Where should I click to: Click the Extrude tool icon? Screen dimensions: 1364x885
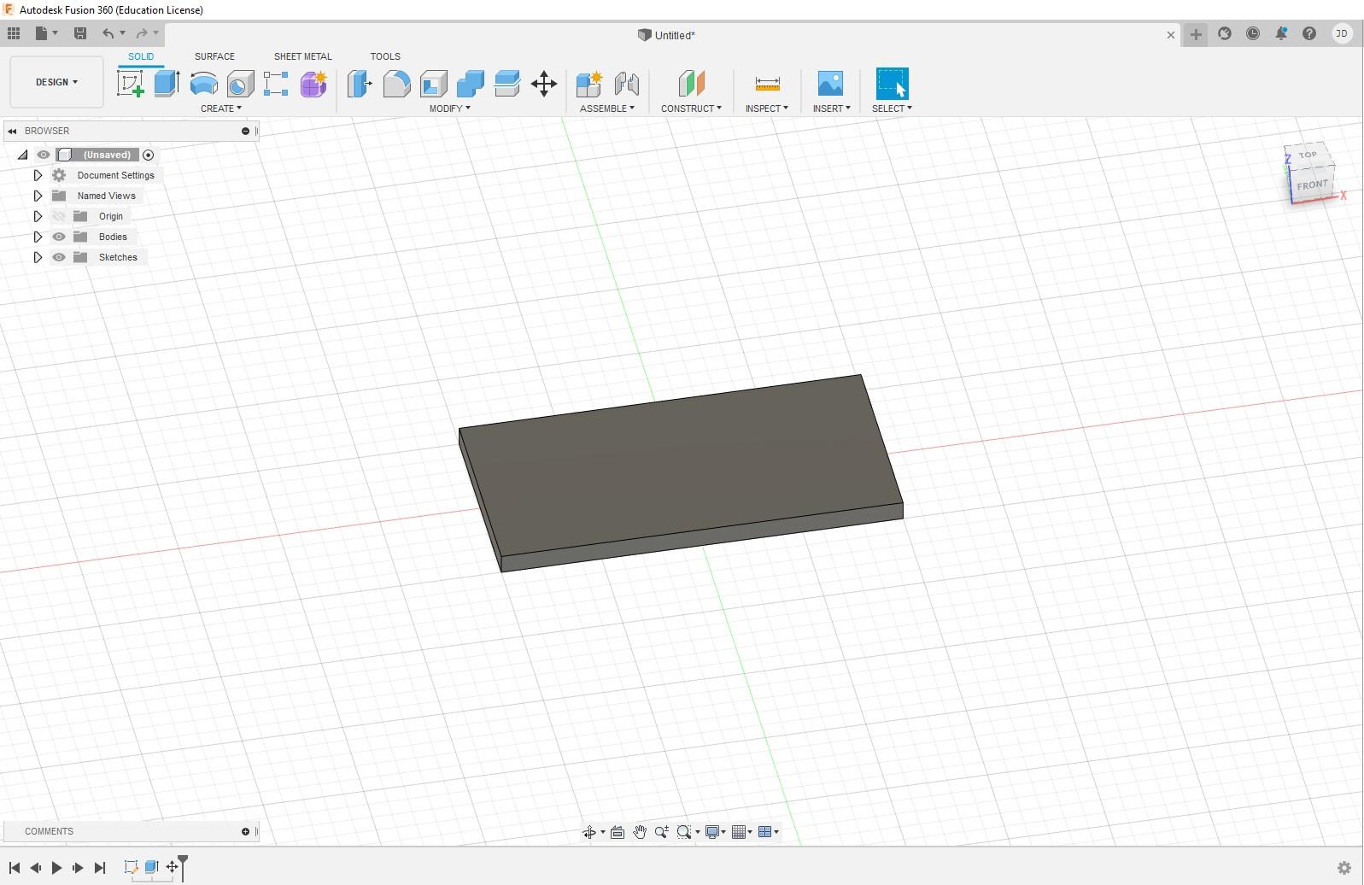(x=167, y=84)
